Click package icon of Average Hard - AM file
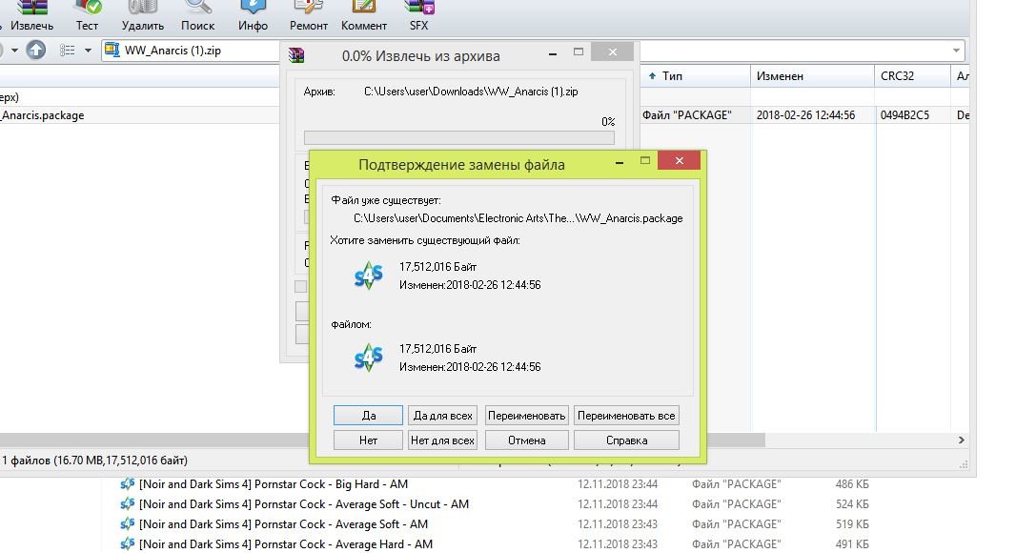Image resolution: width=1016 pixels, height=553 pixels. pyautogui.click(x=128, y=543)
